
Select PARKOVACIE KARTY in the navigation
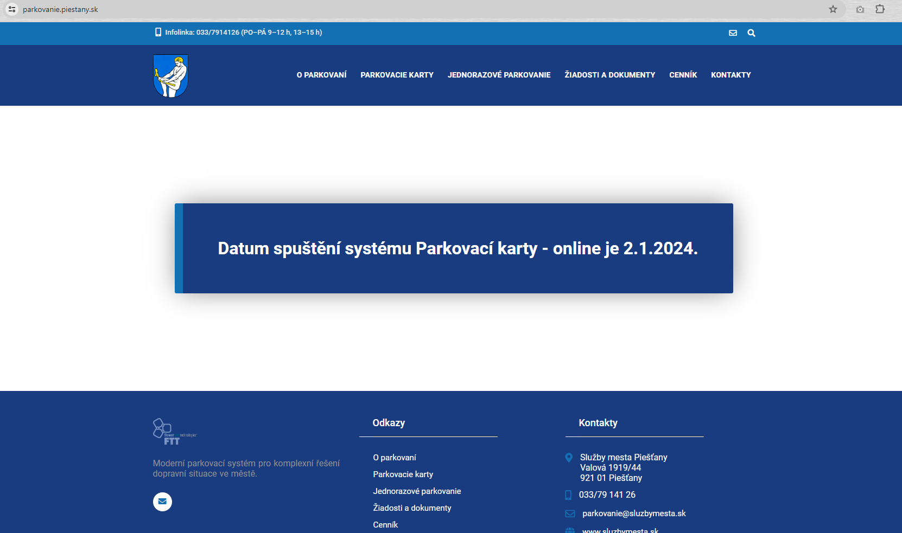click(x=397, y=75)
